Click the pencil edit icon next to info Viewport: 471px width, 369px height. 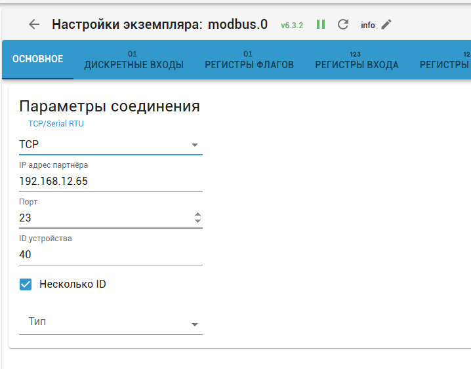[386, 25]
